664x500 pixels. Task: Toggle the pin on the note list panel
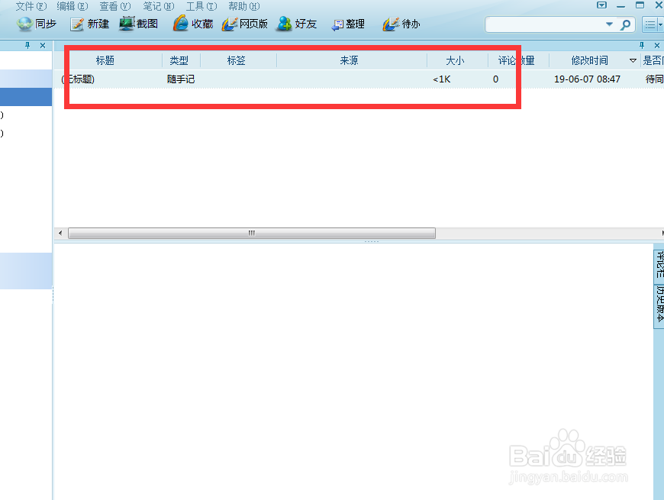pos(641,44)
